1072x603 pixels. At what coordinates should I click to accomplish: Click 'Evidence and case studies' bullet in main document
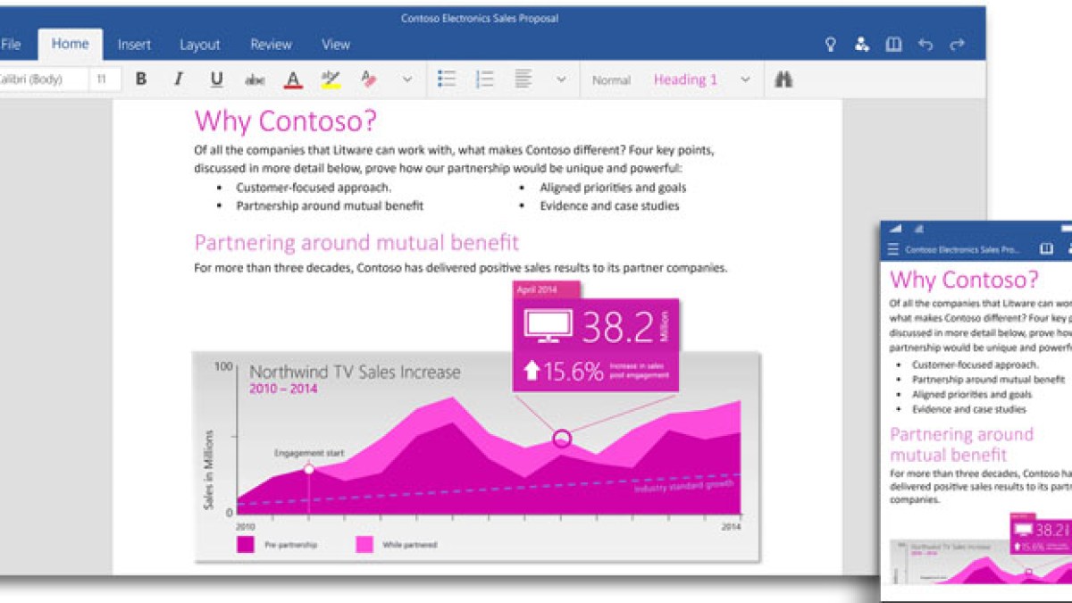point(609,205)
